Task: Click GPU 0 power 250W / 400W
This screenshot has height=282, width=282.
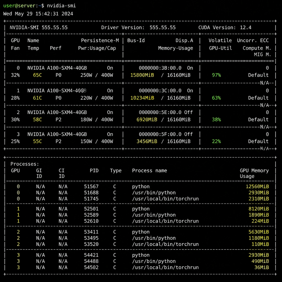Action: [x=97, y=75]
